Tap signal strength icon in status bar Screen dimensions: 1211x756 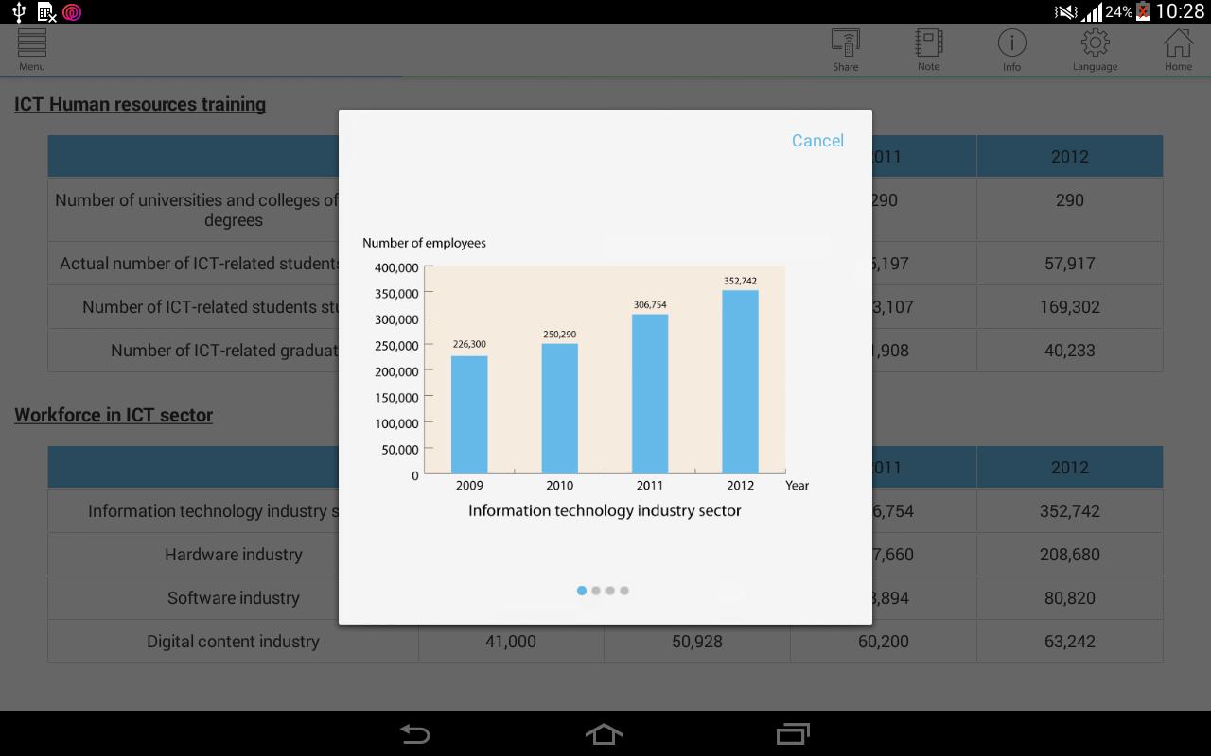pos(1093,12)
